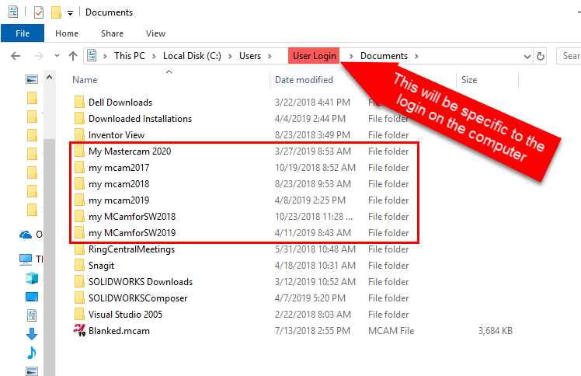This screenshot has width=581, height=376.
Task: Click Local Disk (C:) in the address bar
Action: click(192, 56)
